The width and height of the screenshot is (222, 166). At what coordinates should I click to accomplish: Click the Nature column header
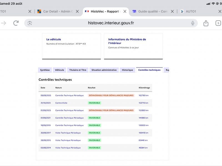pos(59,88)
